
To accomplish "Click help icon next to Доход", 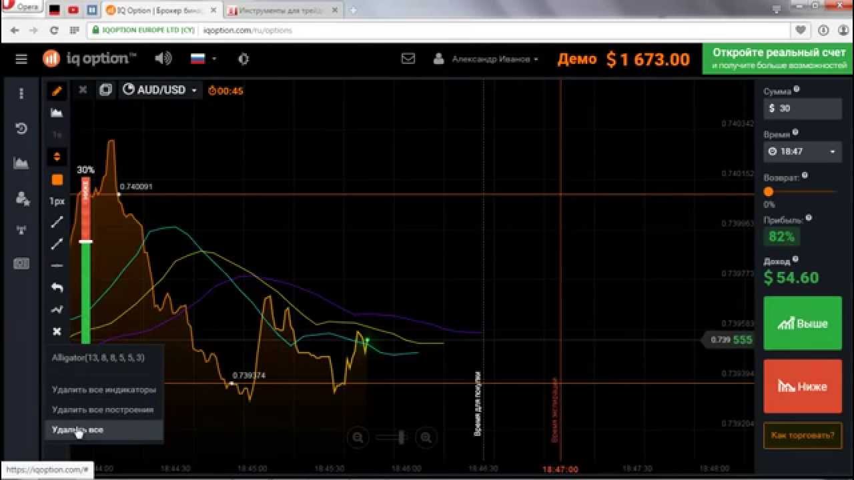I will click(796, 260).
